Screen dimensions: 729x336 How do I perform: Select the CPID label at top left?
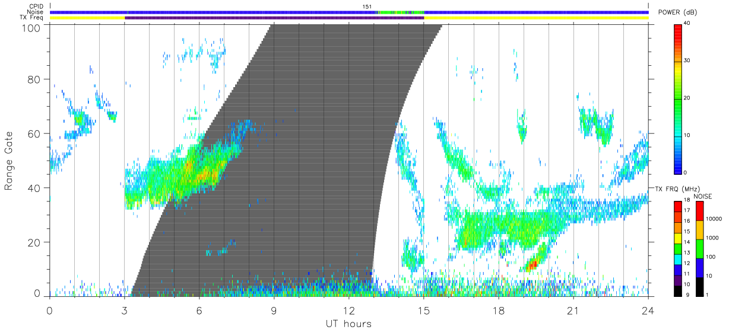[37, 7]
